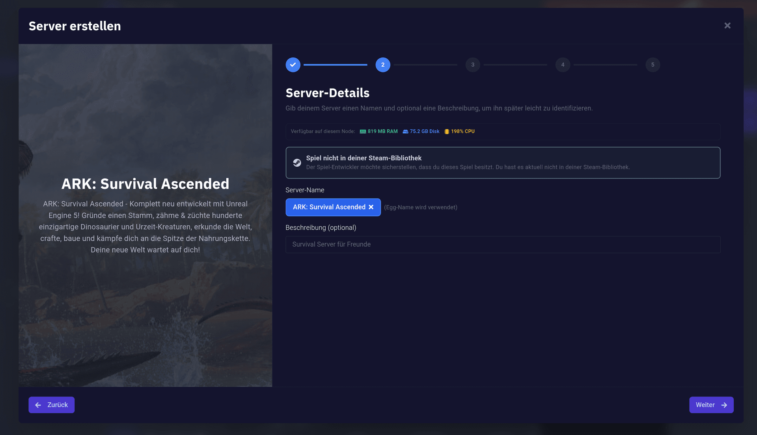Select step 2 in the progress indicator
The height and width of the screenshot is (435, 757).
pos(383,65)
